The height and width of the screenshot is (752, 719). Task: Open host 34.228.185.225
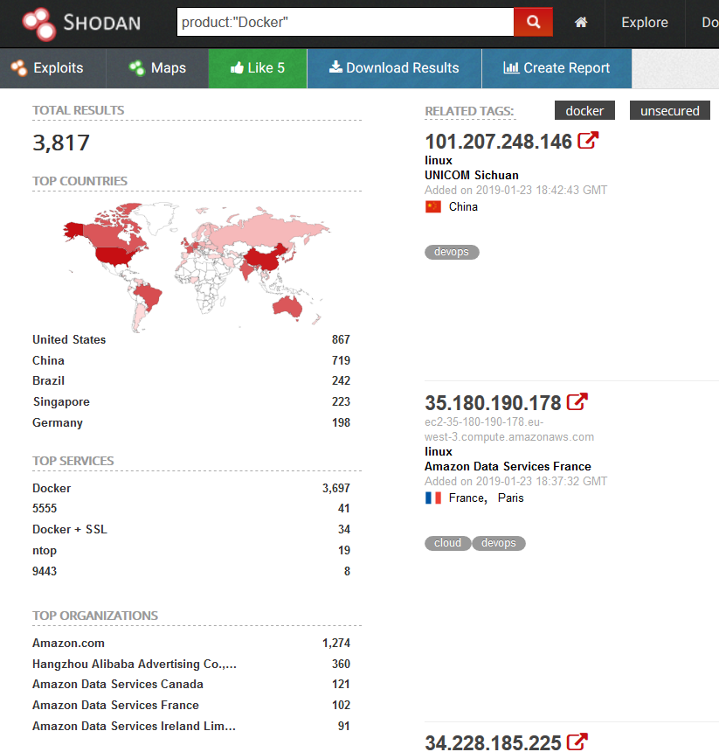[493, 742]
